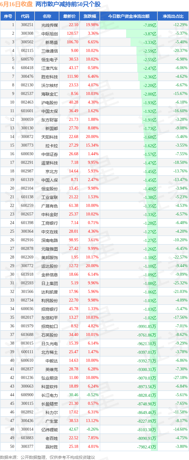The image size is (189, 460).
Task: Select stock name 恒宝股份
Action: pyautogui.click(x=50, y=188)
